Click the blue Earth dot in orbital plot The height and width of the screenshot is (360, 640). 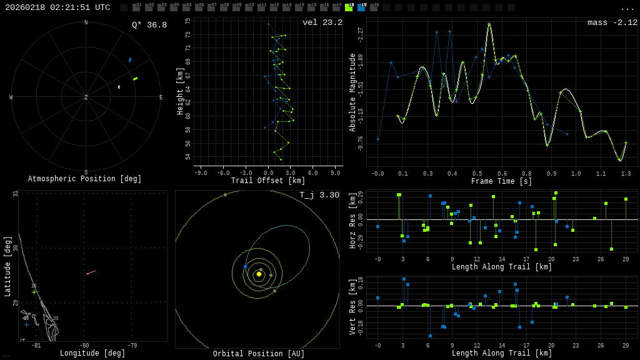pos(245,267)
